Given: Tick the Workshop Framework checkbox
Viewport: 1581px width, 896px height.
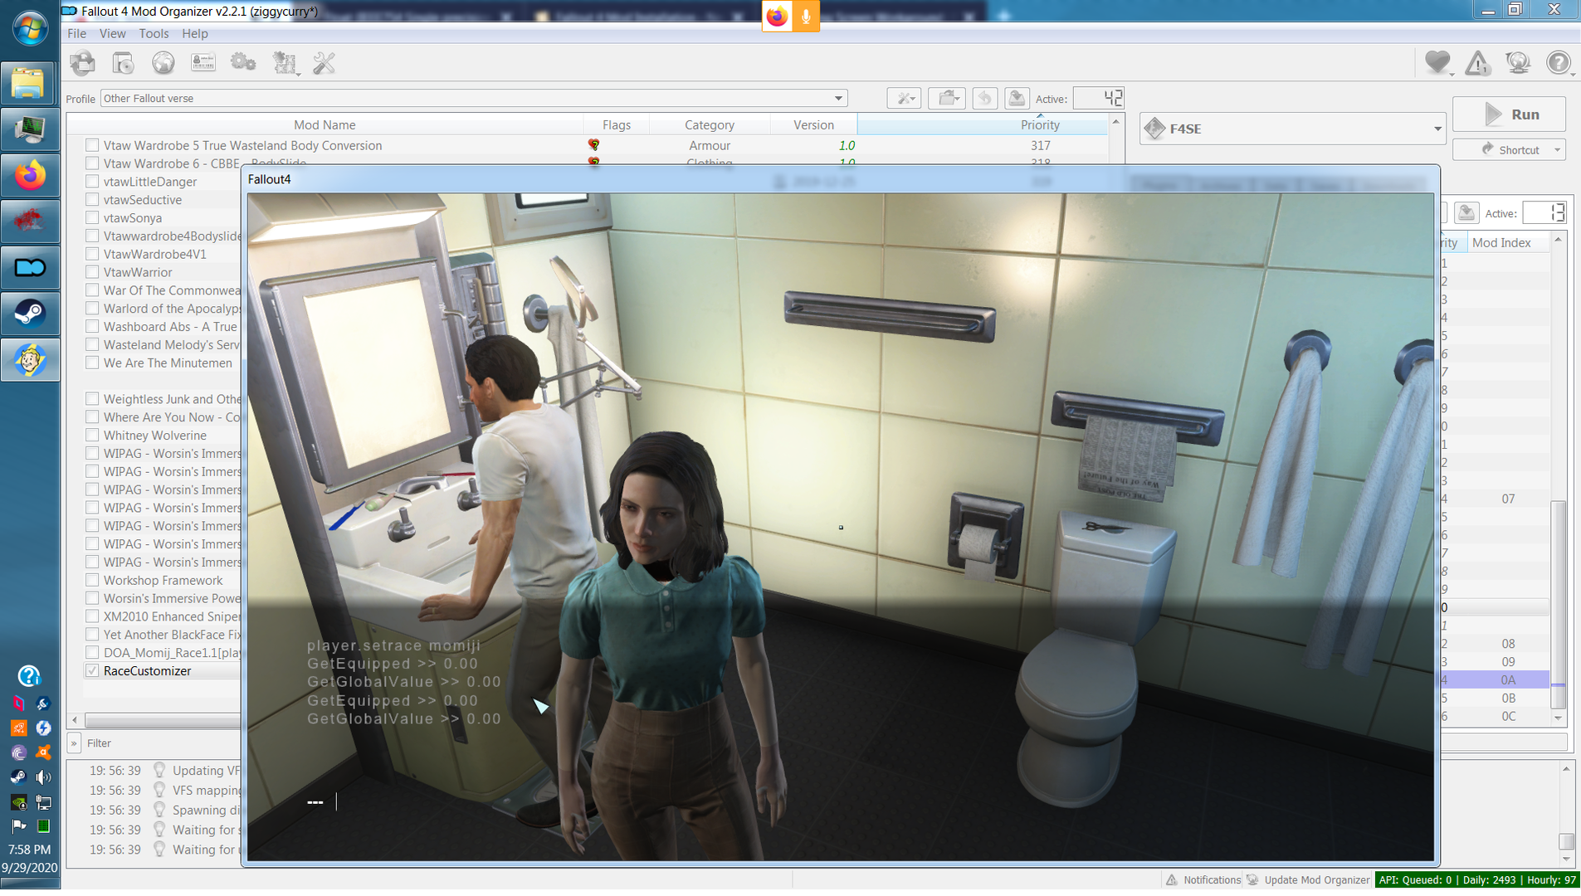Looking at the screenshot, I should point(92,581).
